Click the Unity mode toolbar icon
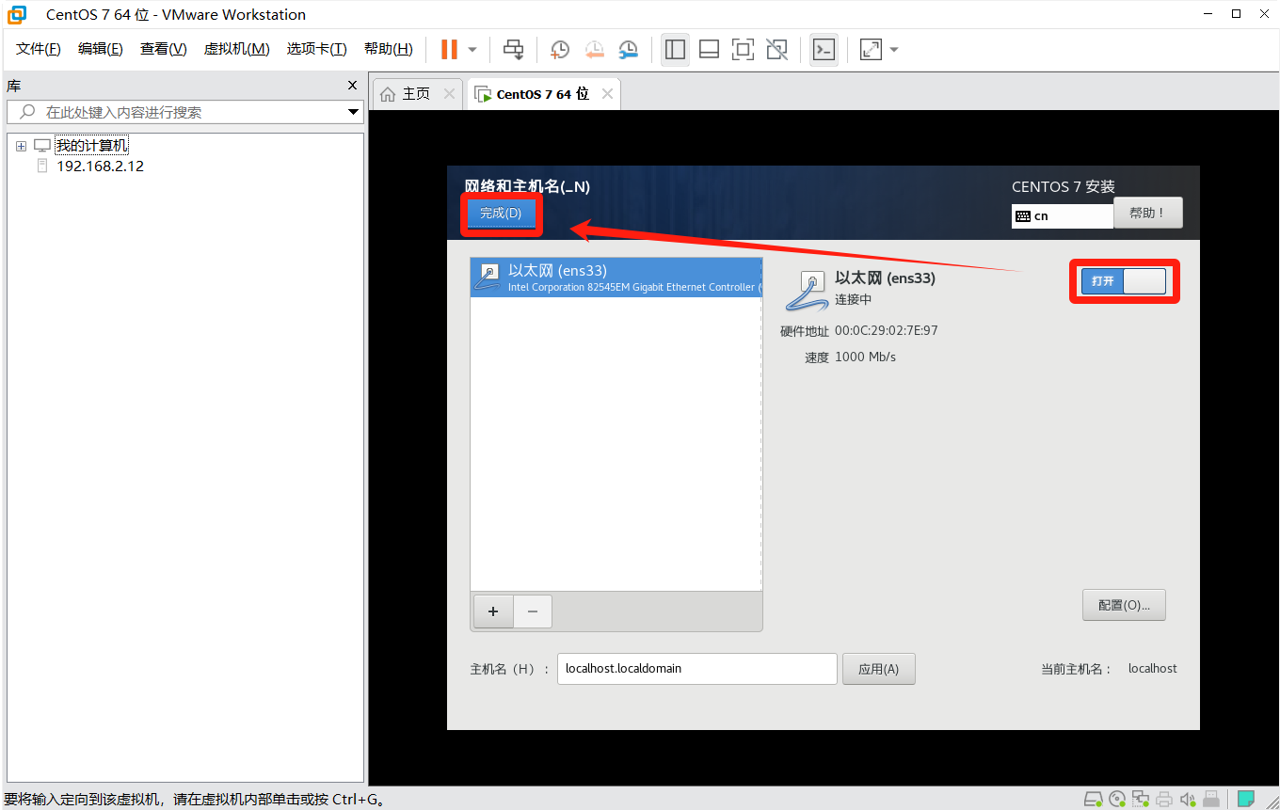The height and width of the screenshot is (810, 1280). pos(776,49)
